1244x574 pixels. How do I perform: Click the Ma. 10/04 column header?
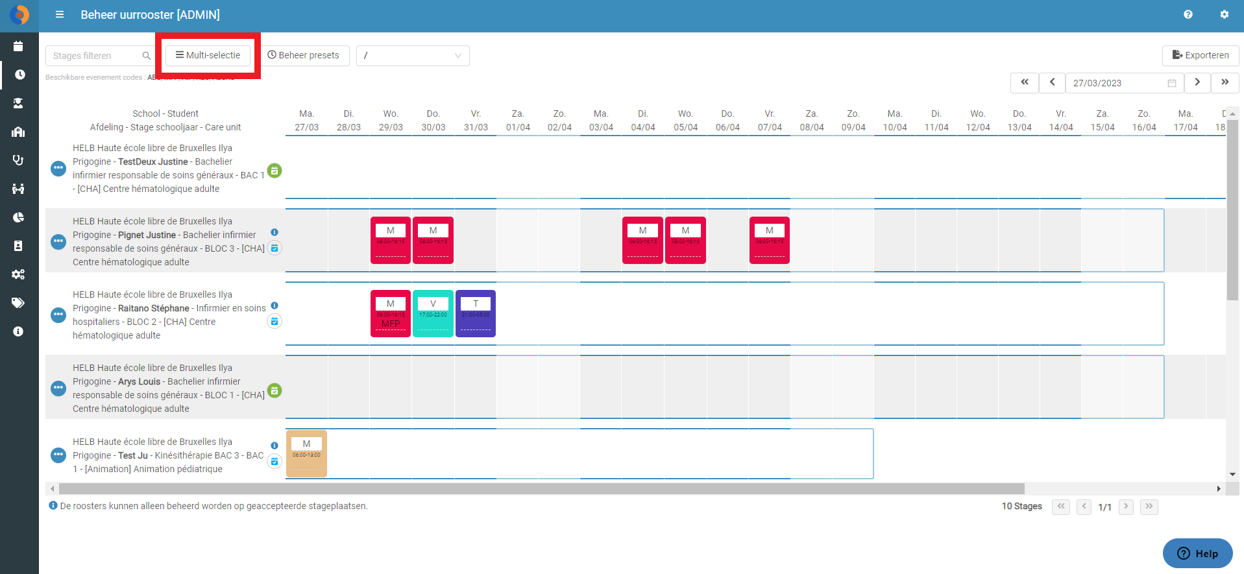click(x=895, y=121)
